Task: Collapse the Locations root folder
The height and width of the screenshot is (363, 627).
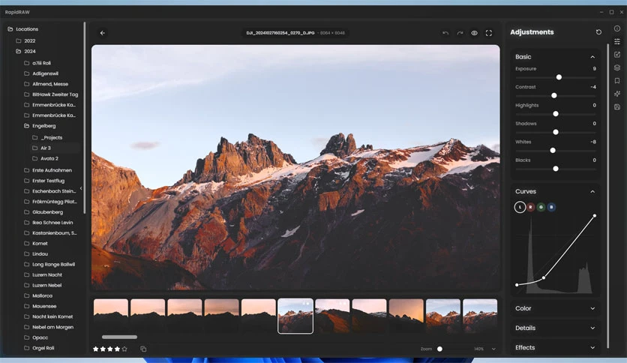Action: (10, 28)
